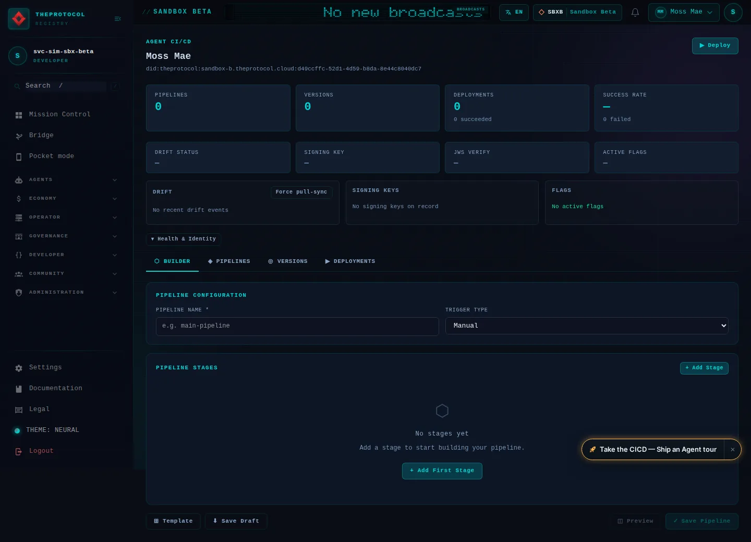This screenshot has width=751, height=542.
Task: Expand the Operator section
Action: click(x=66, y=218)
